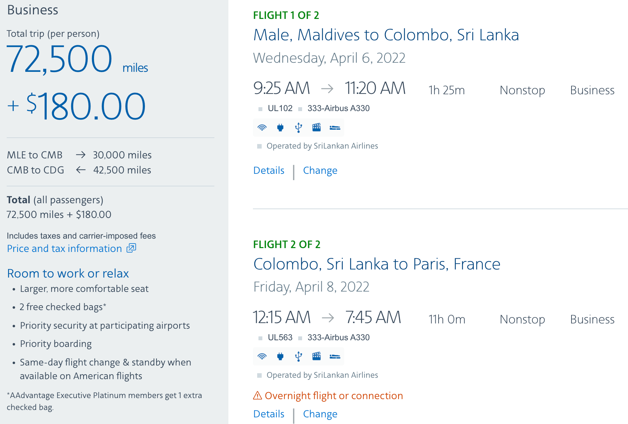Click the Wi-Fi icon for flight UL563

tap(261, 356)
